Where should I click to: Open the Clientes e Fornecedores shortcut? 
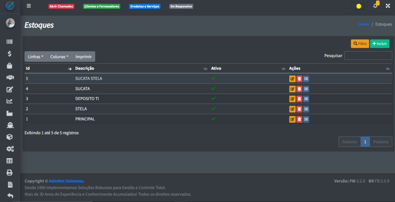101,7
